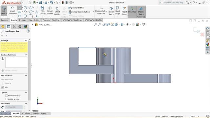Open Line Properties help
The image size is (210, 118).
(28, 31)
